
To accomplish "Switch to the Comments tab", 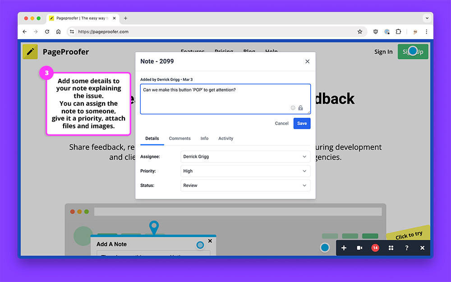I will point(179,139).
